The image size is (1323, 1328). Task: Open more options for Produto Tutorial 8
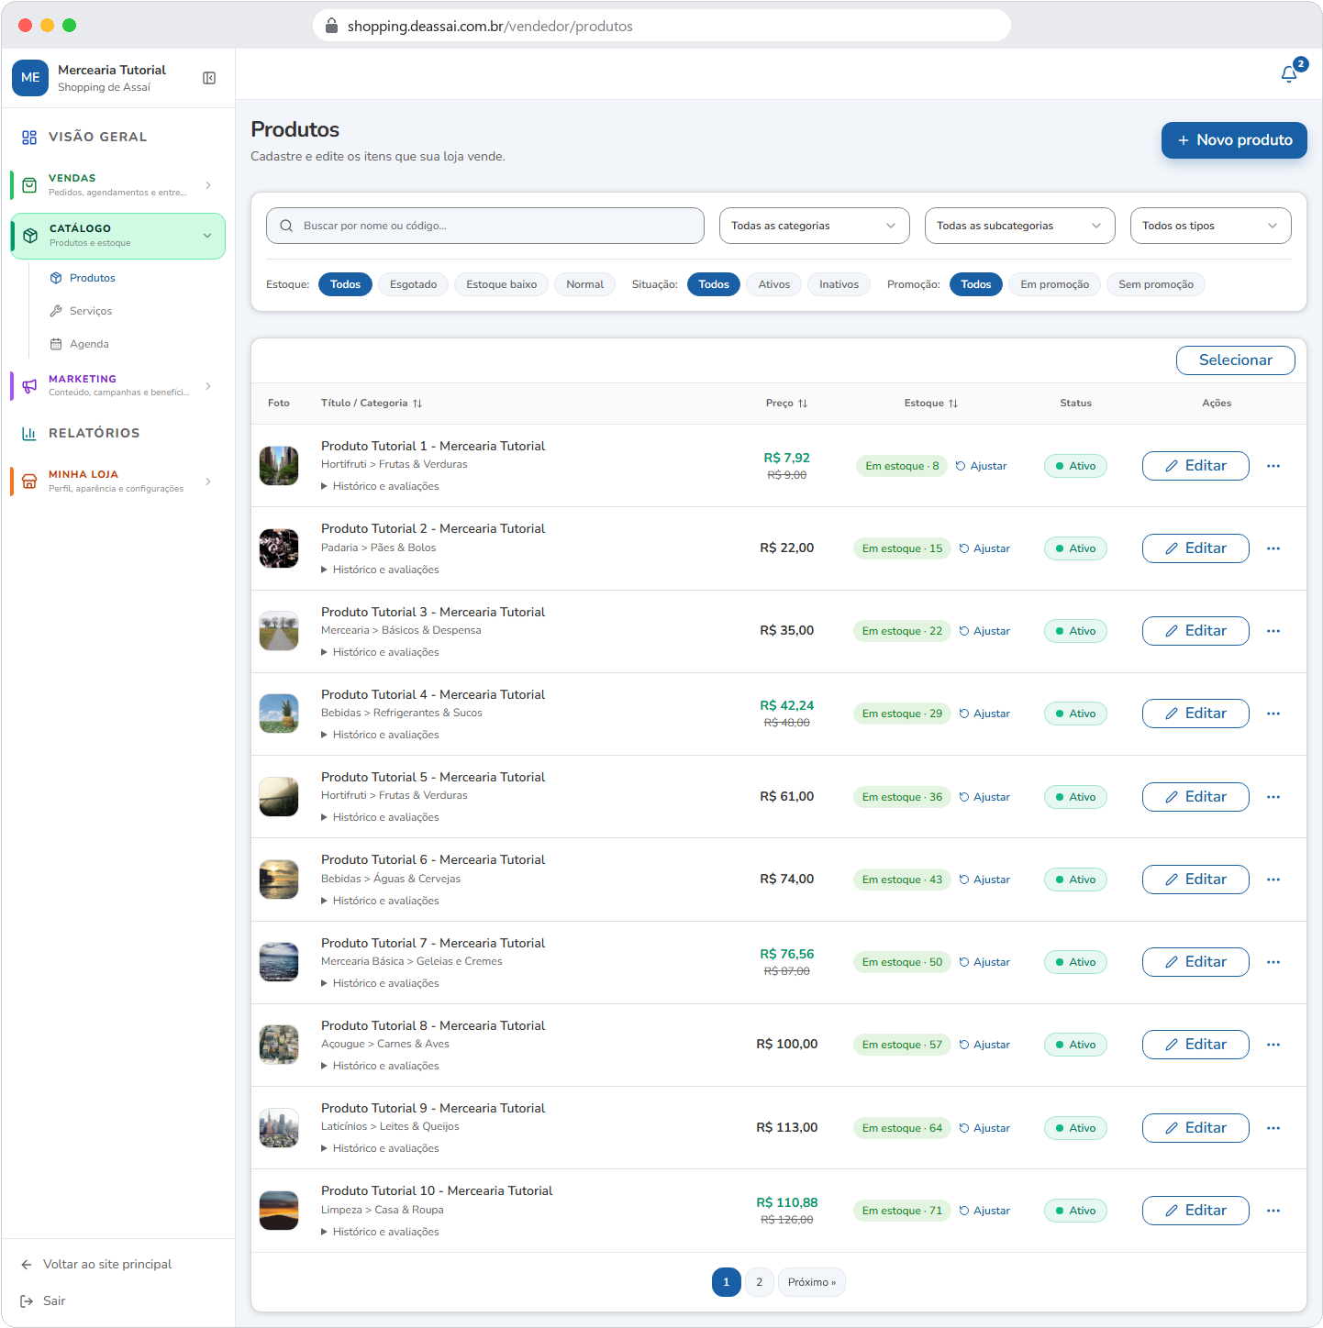coord(1273,1045)
